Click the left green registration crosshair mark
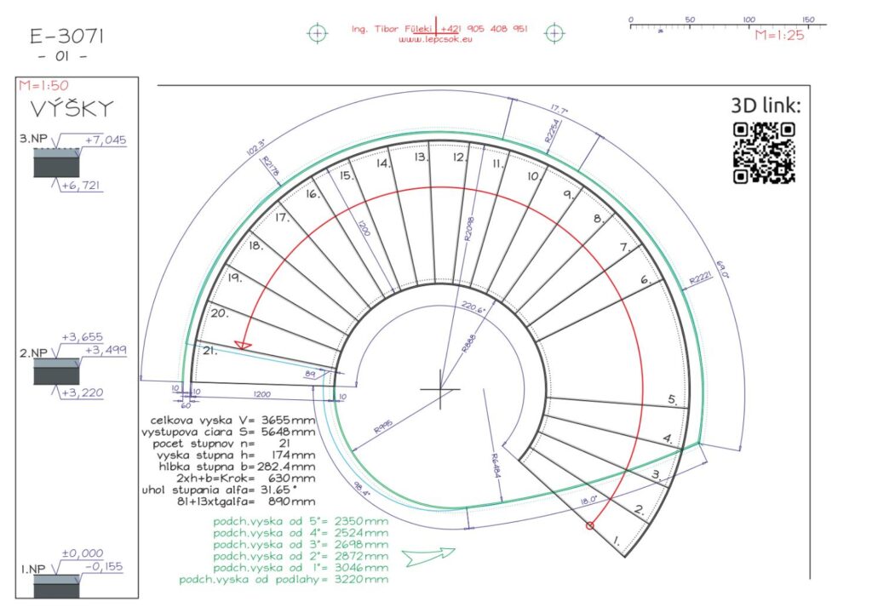This screenshot has height=613, width=872. tap(317, 33)
